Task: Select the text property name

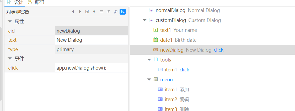Action: (x=12, y=40)
